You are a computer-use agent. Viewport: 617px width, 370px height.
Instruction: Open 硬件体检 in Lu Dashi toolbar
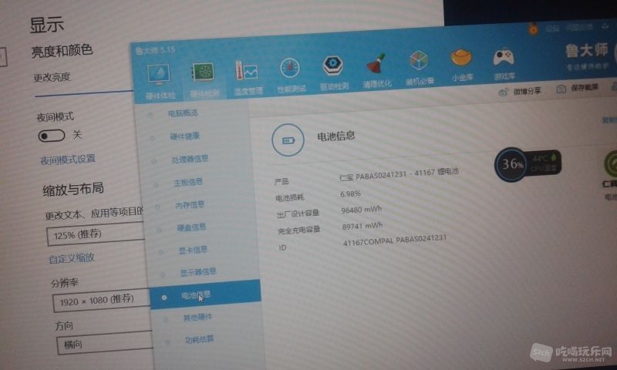tap(160, 82)
